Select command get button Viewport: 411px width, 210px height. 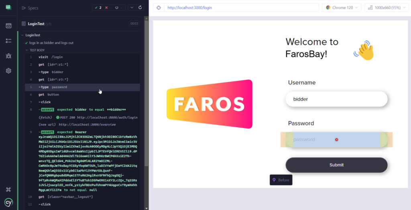83,94
